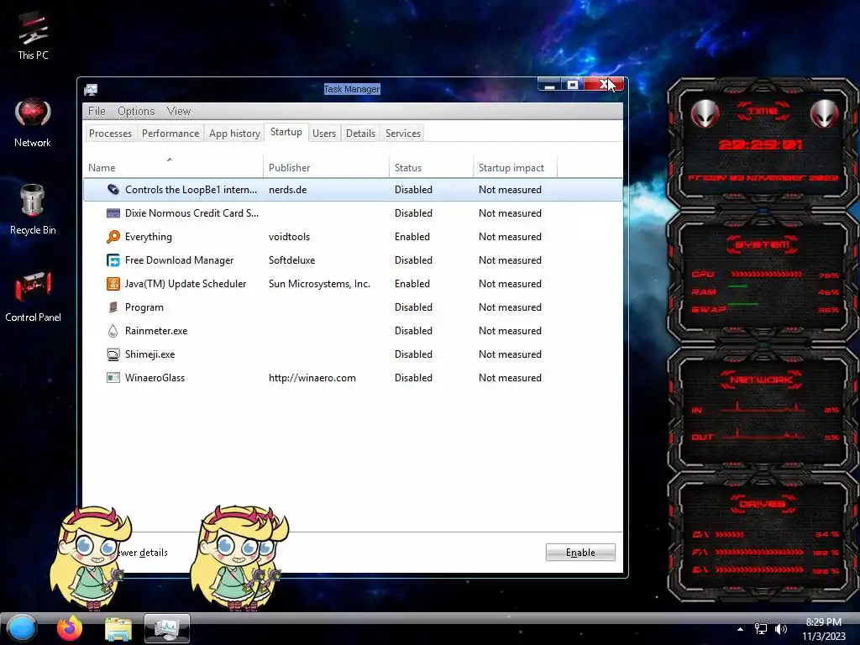Click C:\ drive usage bar in Drives widget

point(730,535)
